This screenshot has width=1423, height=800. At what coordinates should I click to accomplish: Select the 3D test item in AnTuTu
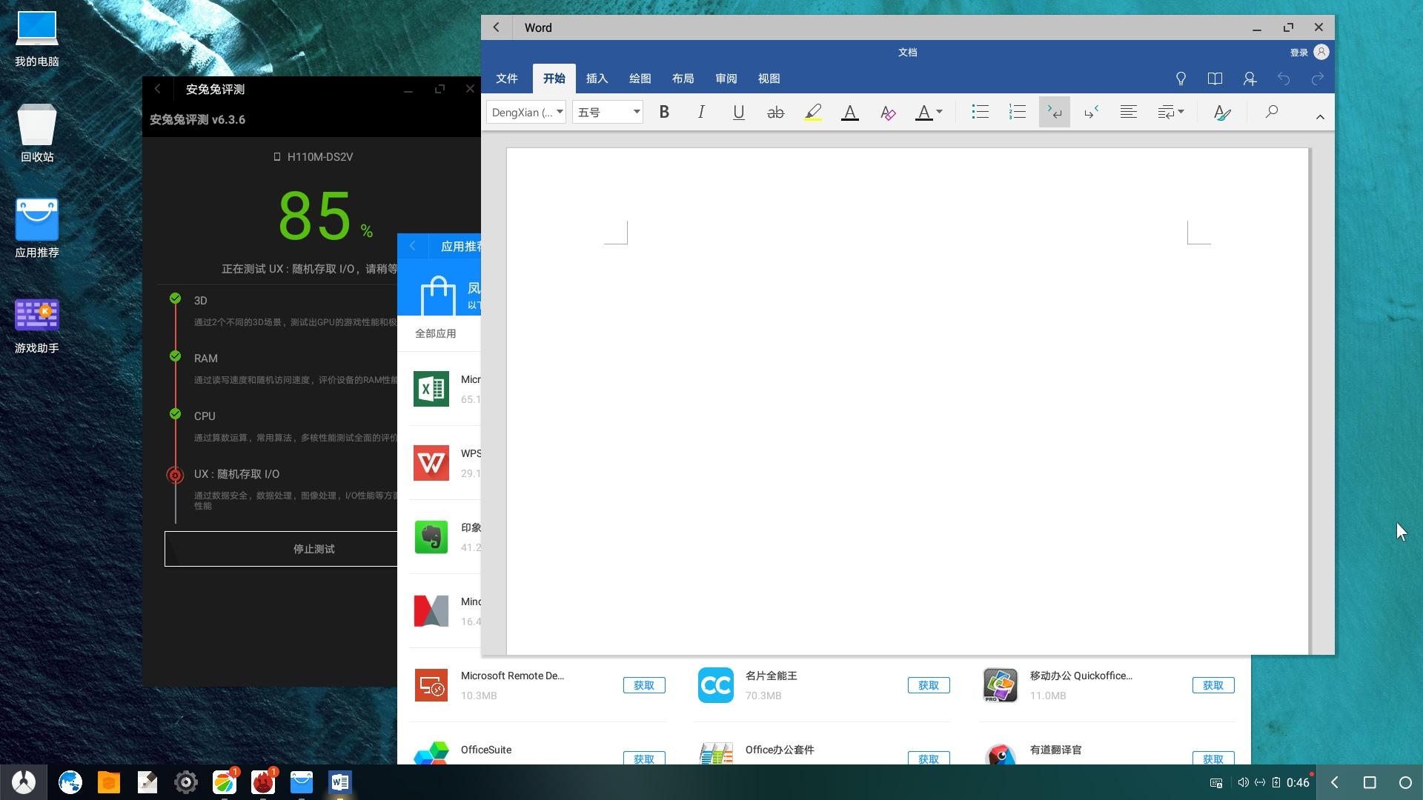pyautogui.click(x=200, y=301)
